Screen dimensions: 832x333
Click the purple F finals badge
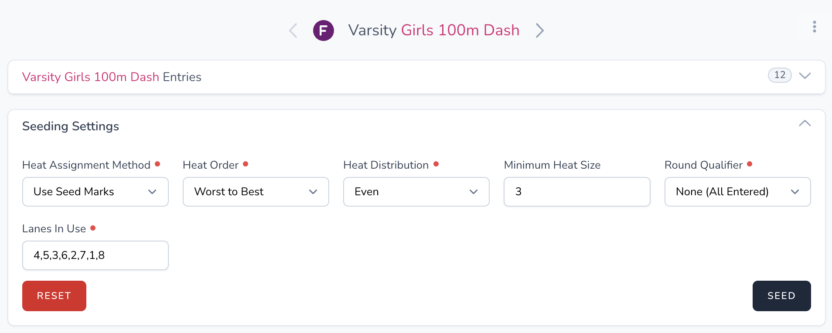tap(324, 31)
